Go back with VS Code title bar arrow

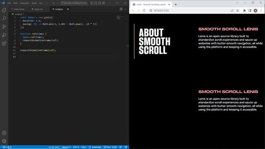pos(53,3)
